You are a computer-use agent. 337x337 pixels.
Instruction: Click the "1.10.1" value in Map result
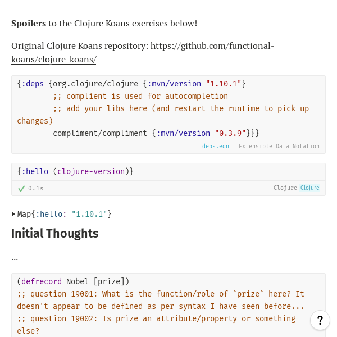(89, 214)
